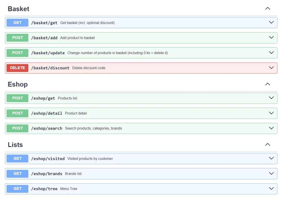This screenshot has height=198, width=282.
Task: Click the DELETE badge for /basket/discount
Action: pos(17,68)
